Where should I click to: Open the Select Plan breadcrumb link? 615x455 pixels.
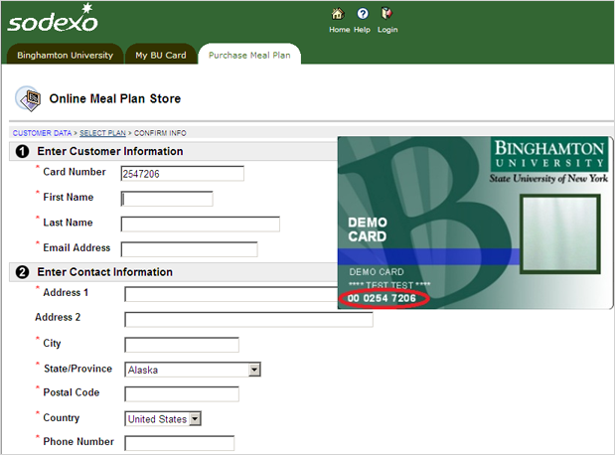click(x=102, y=133)
